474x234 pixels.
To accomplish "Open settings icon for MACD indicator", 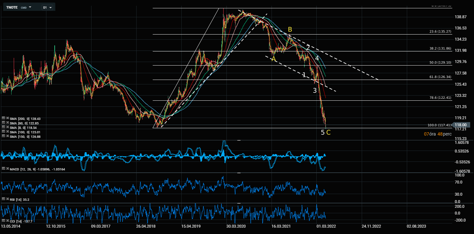I will pyautogui.click(x=3, y=168).
